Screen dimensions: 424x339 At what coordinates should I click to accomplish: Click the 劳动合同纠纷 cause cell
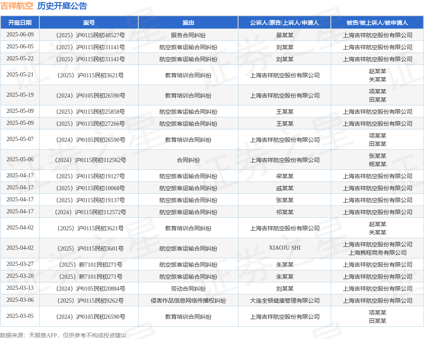point(188,289)
